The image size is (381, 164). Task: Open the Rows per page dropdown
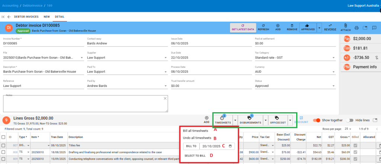348,129
